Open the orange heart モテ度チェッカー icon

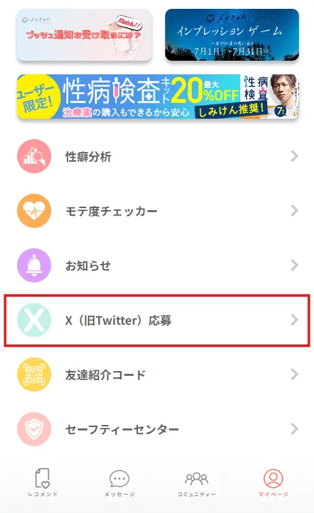coord(34,211)
